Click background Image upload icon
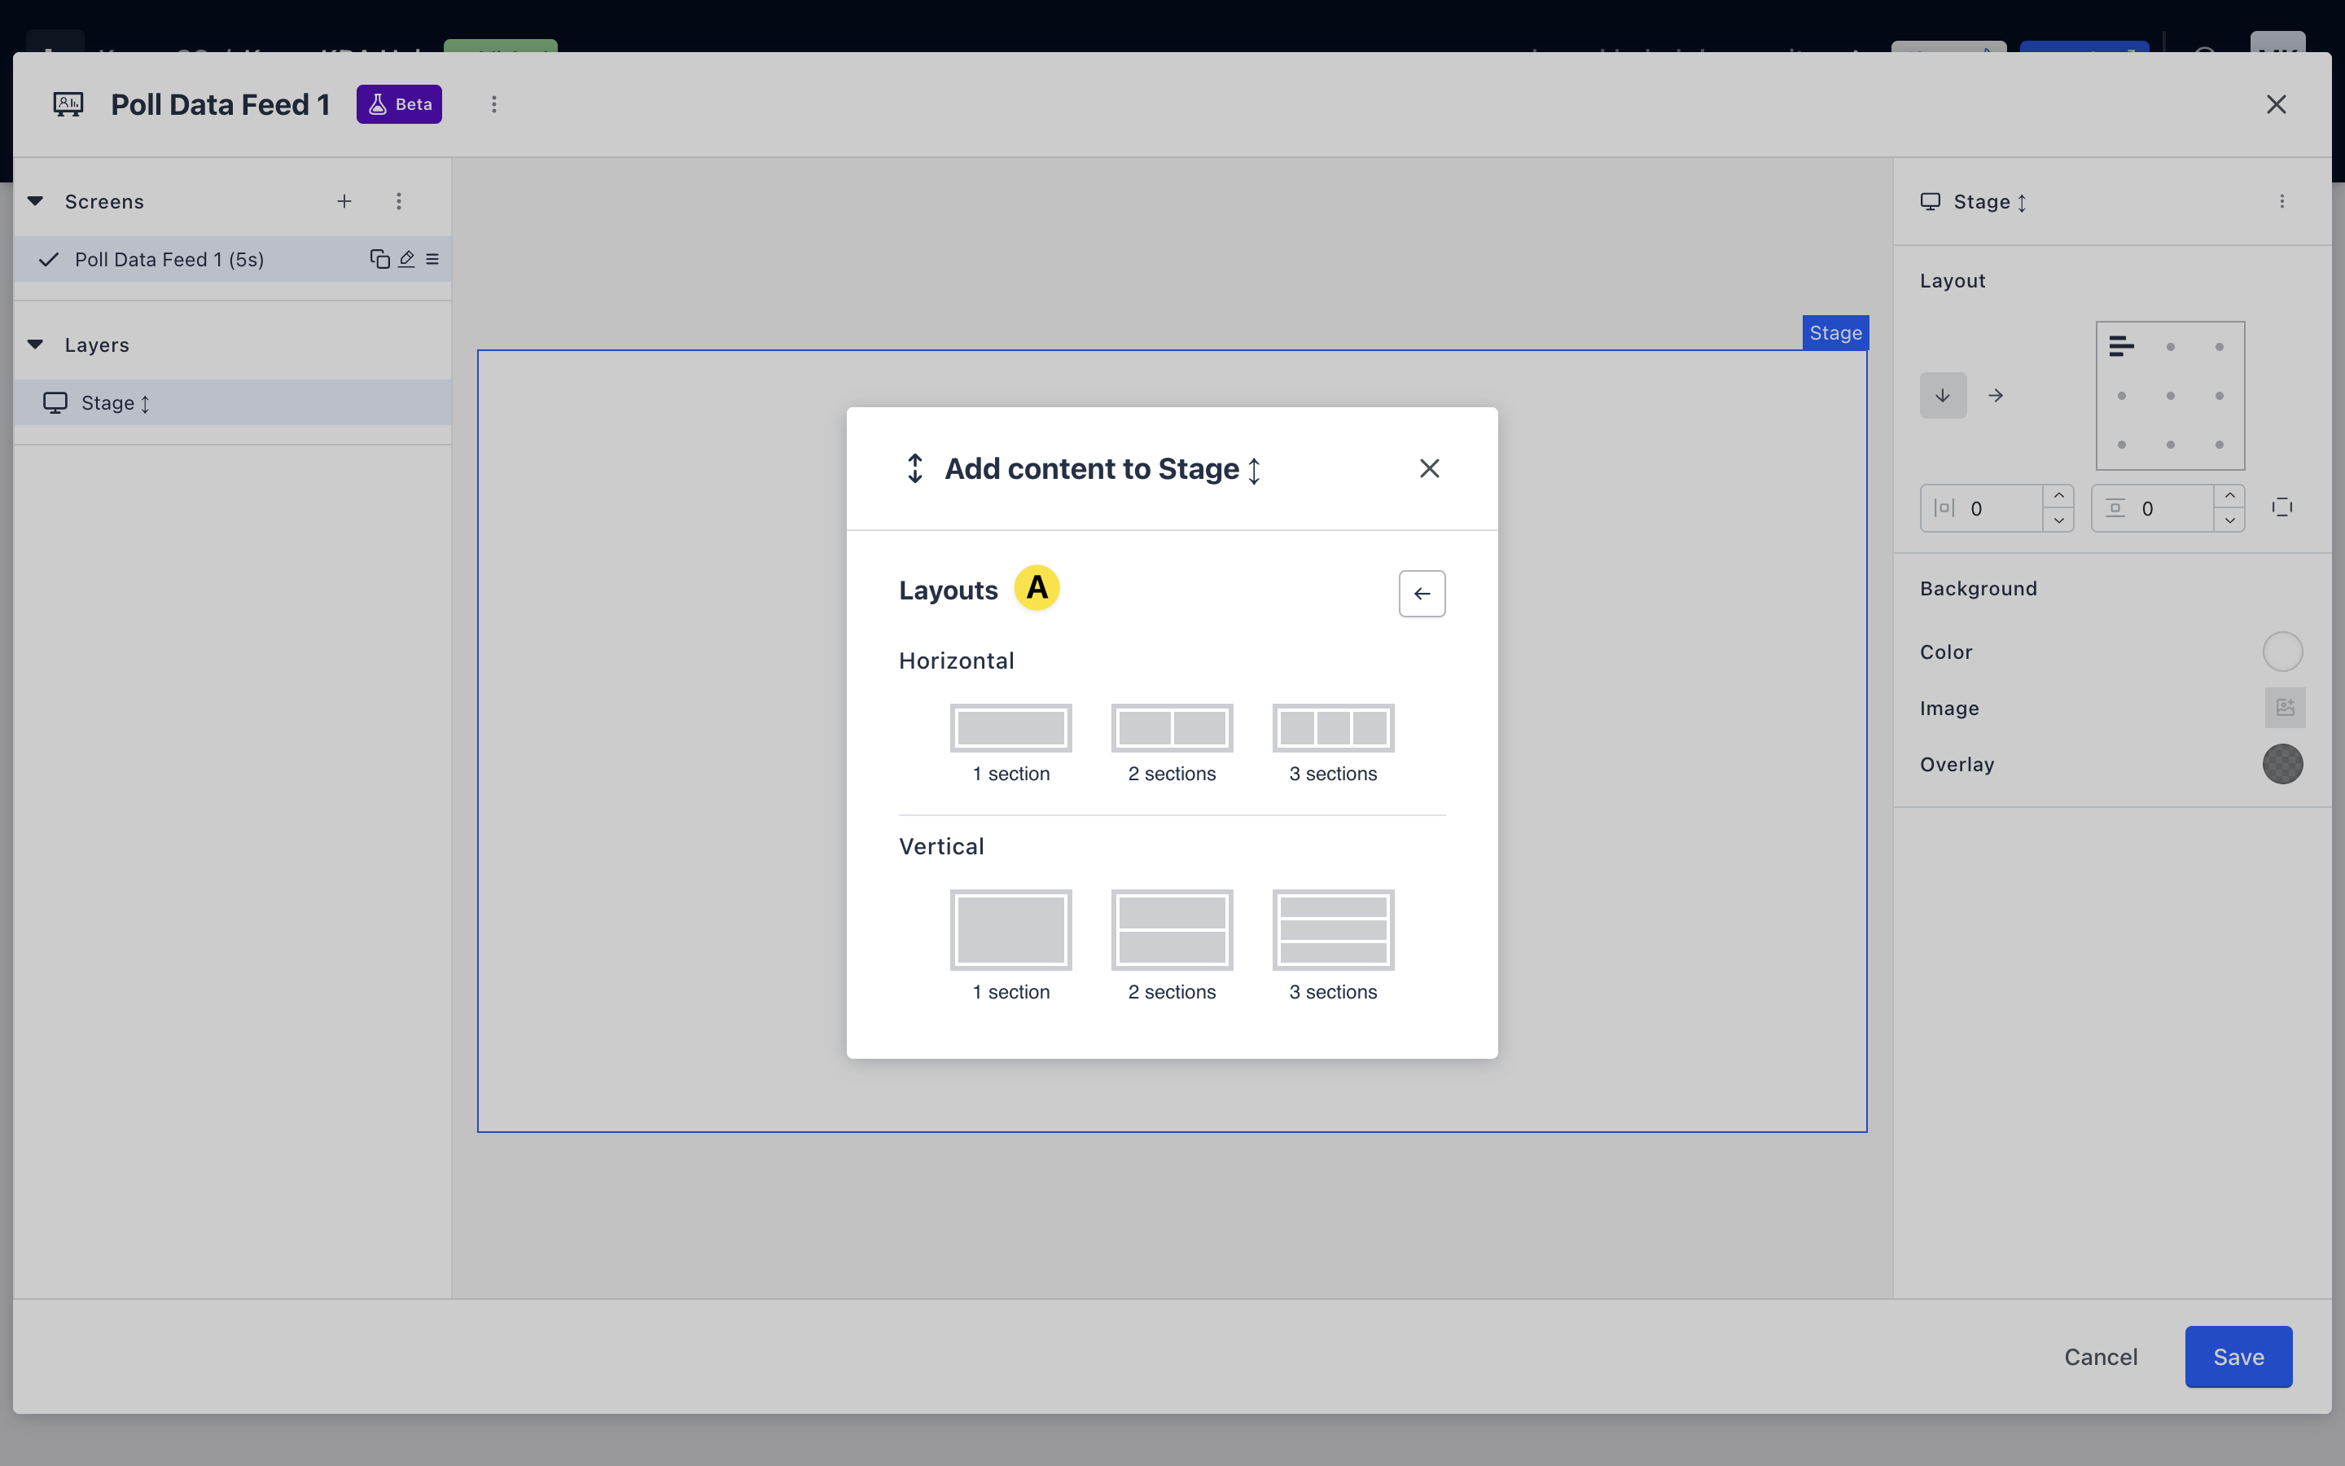 point(2284,708)
